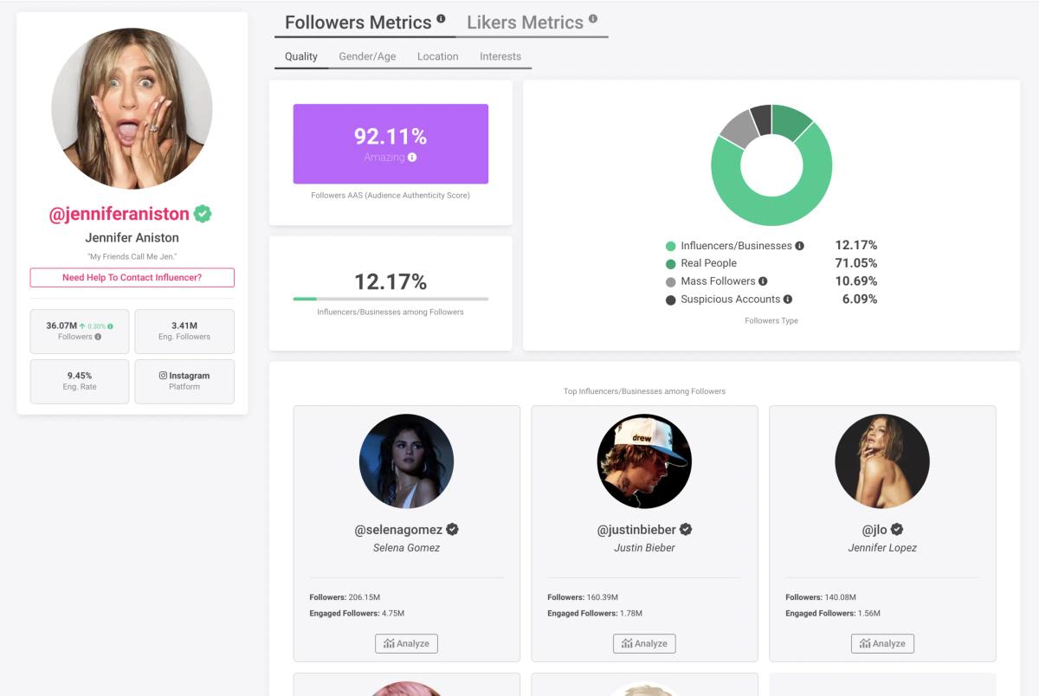Switch to Followers Metrics tab
Viewport: 1039px width, 696px height.
point(358,23)
